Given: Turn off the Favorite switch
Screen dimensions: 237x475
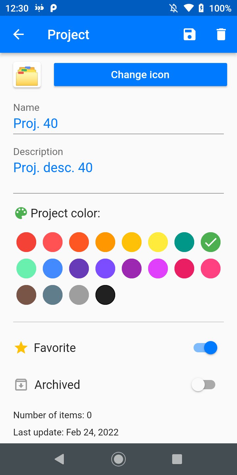Looking at the screenshot, I should click(206, 348).
